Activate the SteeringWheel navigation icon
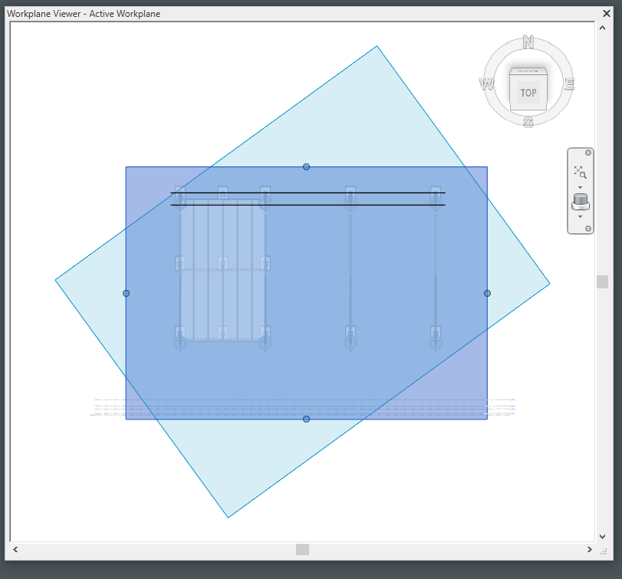This screenshot has height=579, width=622. click(580, 200)
